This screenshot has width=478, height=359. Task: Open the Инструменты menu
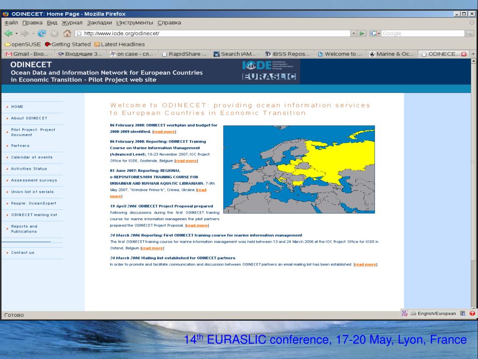tap(134, 22)
